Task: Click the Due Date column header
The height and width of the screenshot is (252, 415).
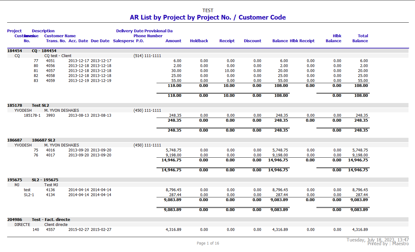Action: point(100,41)
